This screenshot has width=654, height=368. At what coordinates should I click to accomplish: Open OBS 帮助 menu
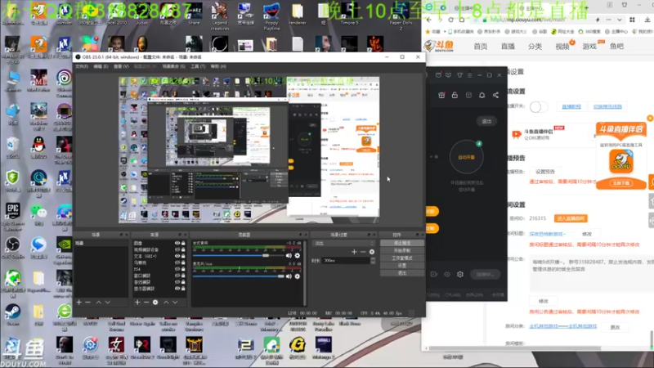pyautogui.click(x=218, y=66)
